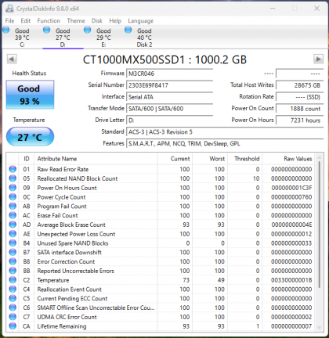Go to previous disk with left arrow
This screenshot has width=329, height=338.
pyautogui.click(x=12, y=59)
